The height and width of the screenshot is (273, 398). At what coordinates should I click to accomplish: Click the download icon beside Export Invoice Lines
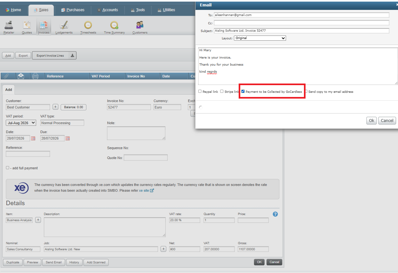[72, 56]
